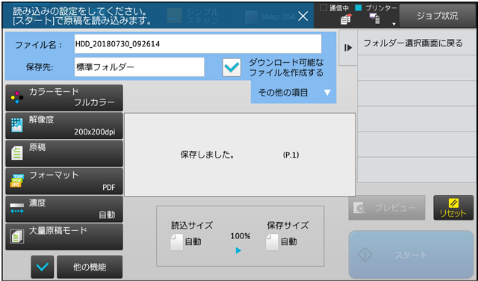The height and width of the screenshot is (281, 478).
Task: Click the プリンター status icon
Action: 374,19
